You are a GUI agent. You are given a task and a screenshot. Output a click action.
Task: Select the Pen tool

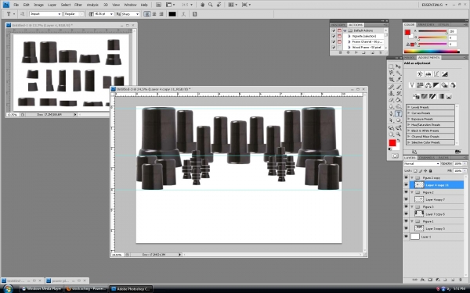coord(391,113)
